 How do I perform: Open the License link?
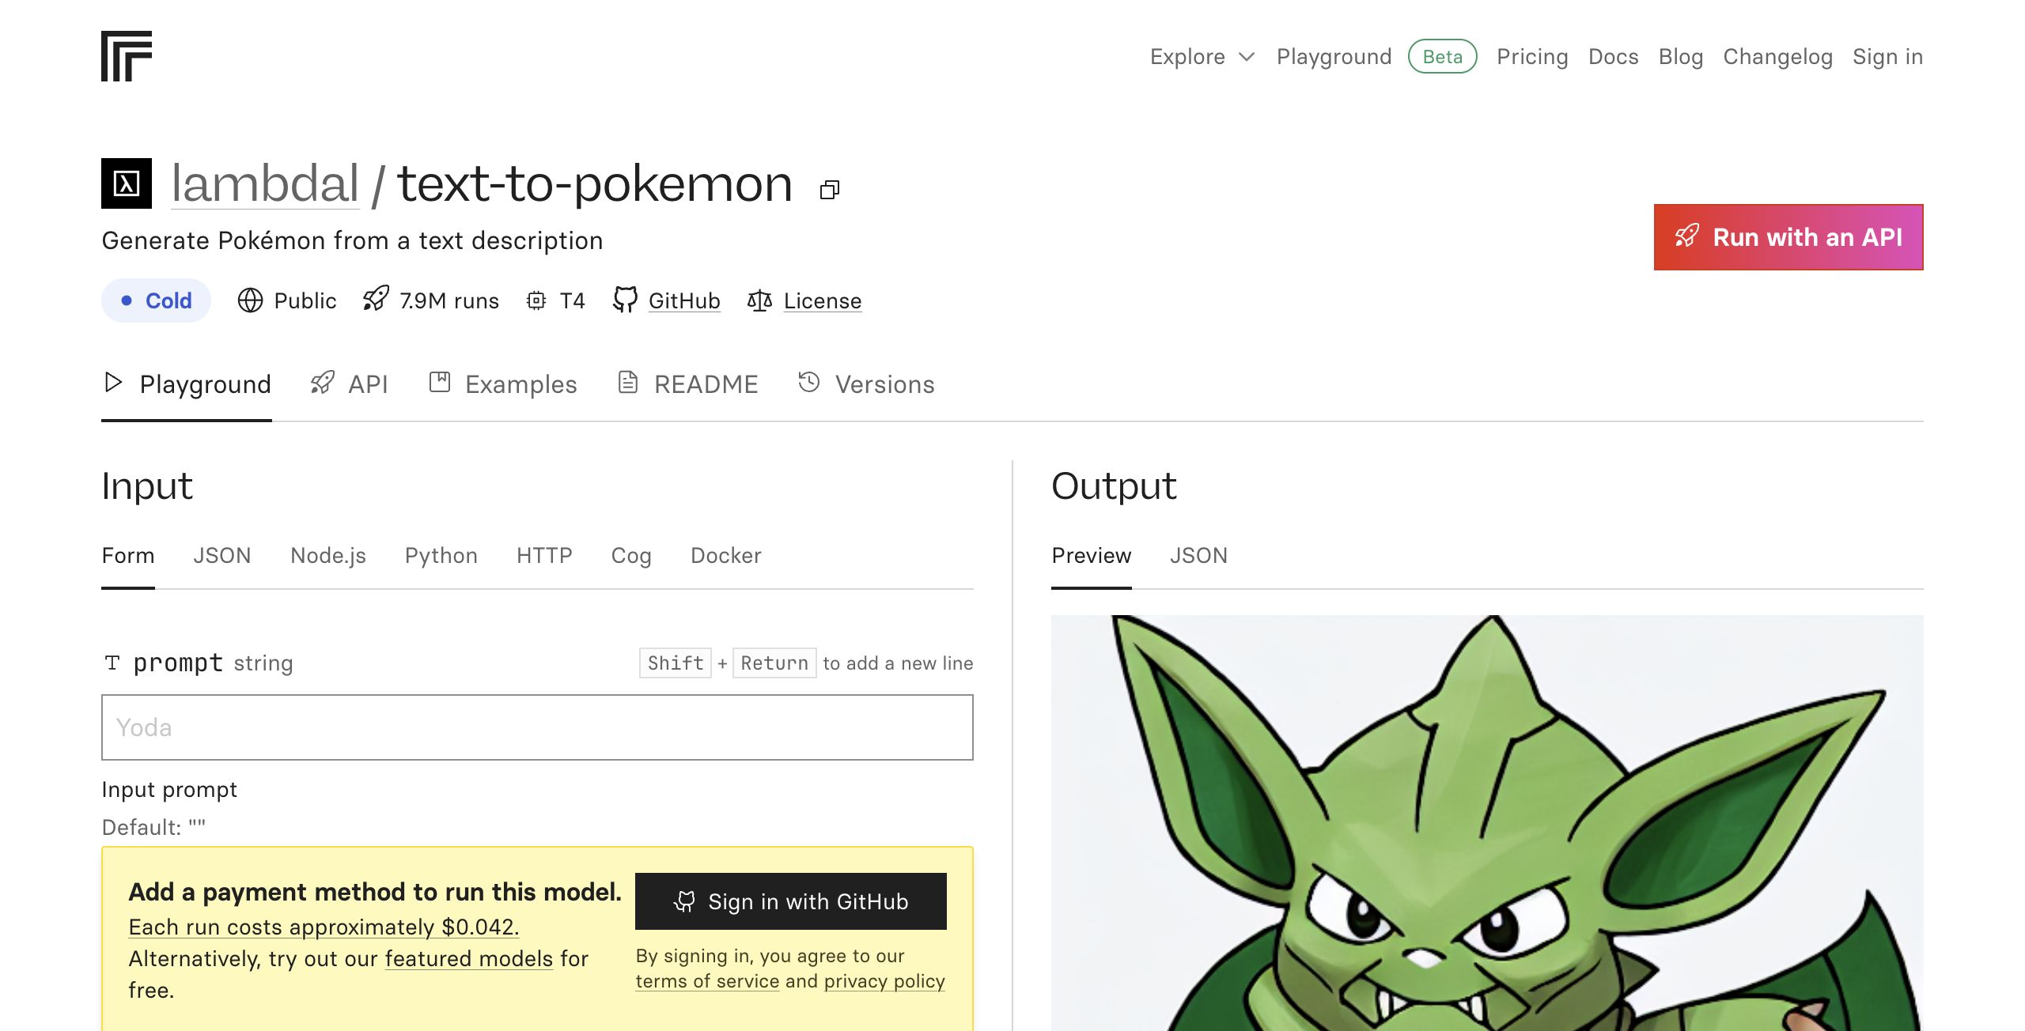pos(823,300)
